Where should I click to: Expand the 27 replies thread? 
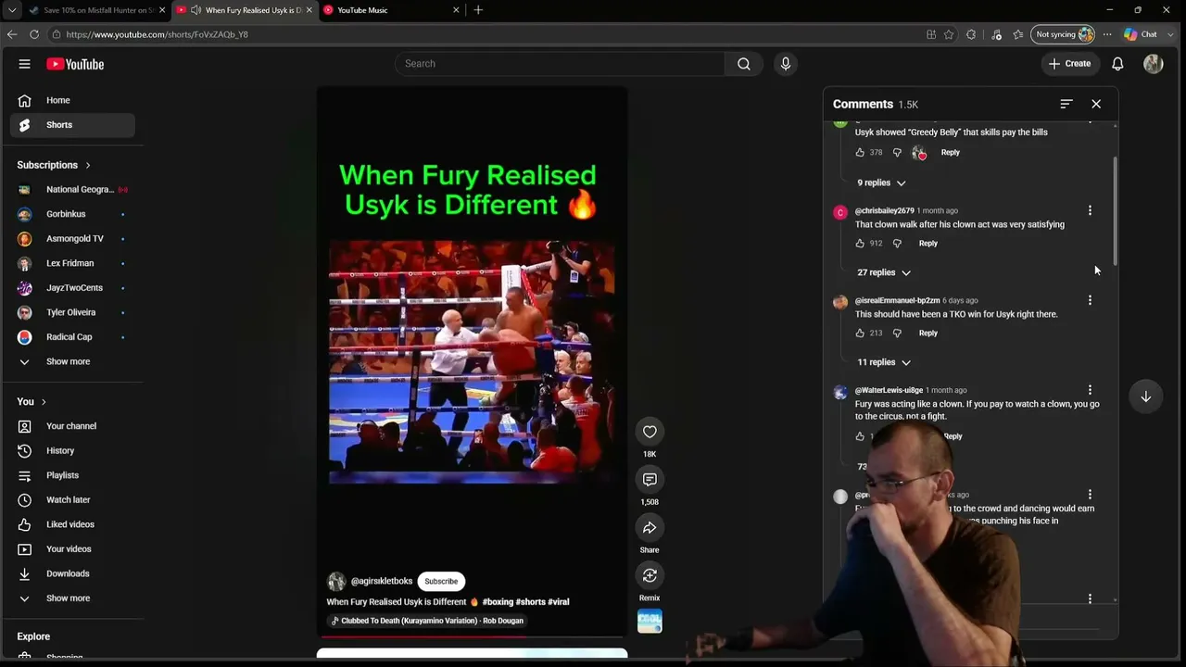coord(884,272)
